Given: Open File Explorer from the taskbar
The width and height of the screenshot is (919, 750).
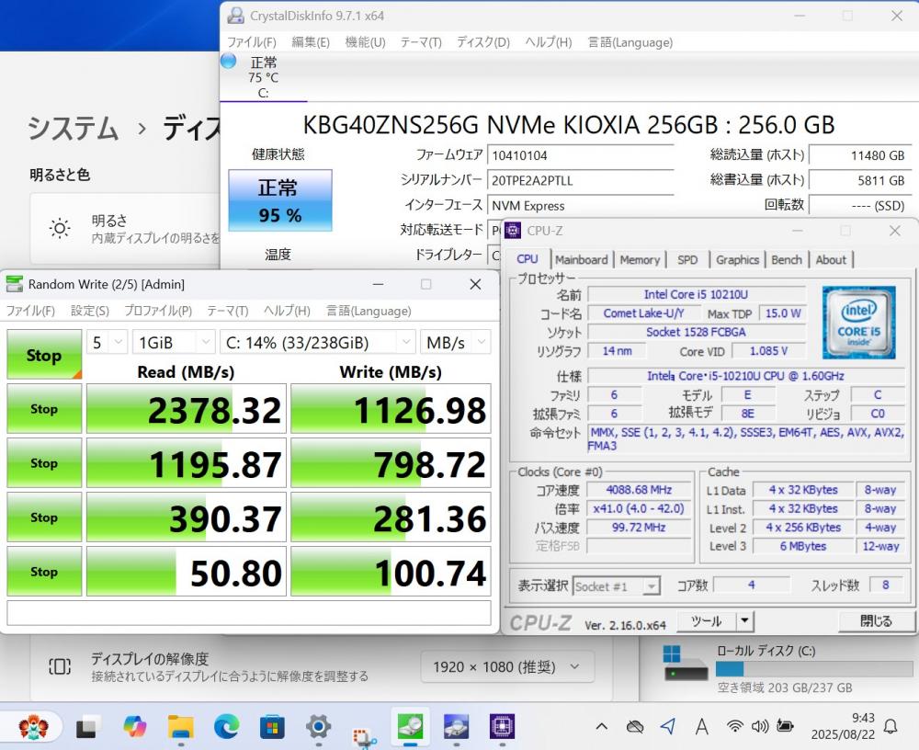Looking at the screenshot, I should 180,727.
